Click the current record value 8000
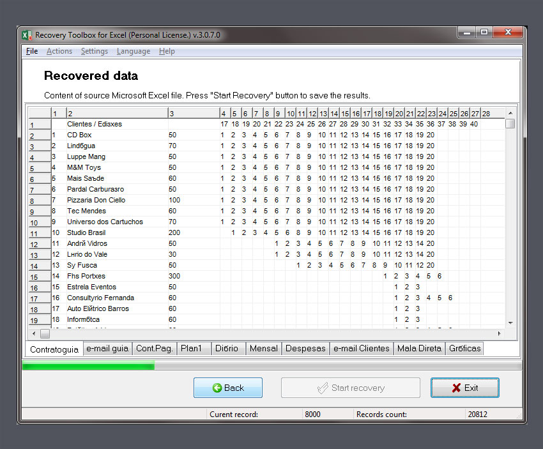This screenshot has height=449, width=543. (312, 415)
